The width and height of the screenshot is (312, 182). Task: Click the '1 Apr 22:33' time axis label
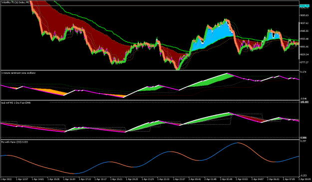click(x=164, y=179)
